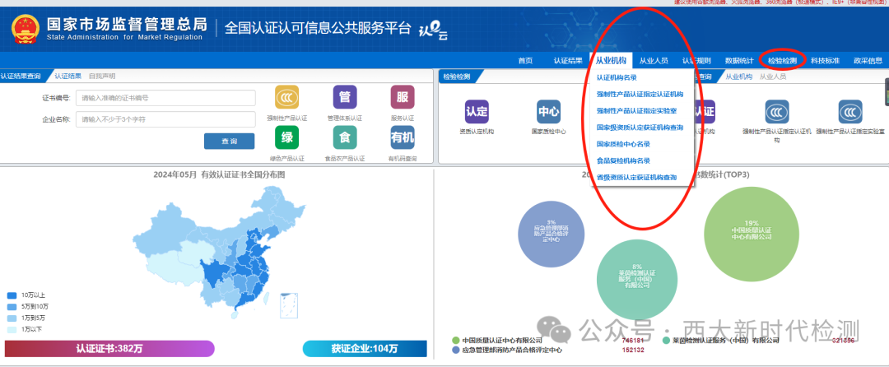Open the 资质认定机构 icon

pyautogui.click(x=477, y=112)
